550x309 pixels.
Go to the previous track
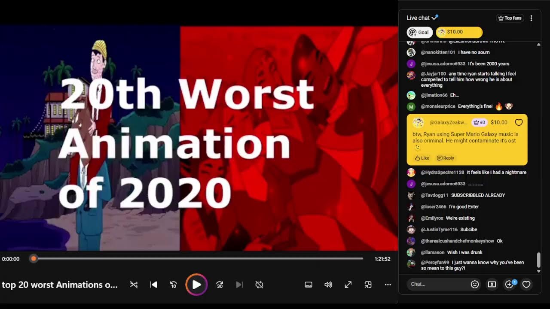(x=154, y=285)
